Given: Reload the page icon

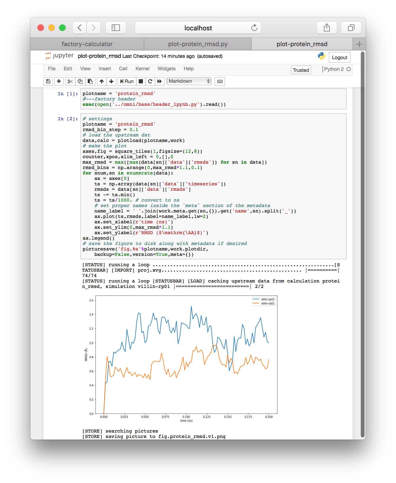Looking at the screenshot, I should click(254, 28).
